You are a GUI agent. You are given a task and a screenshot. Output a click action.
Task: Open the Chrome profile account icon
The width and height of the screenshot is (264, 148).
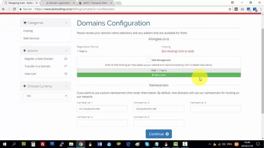point(232,2)
